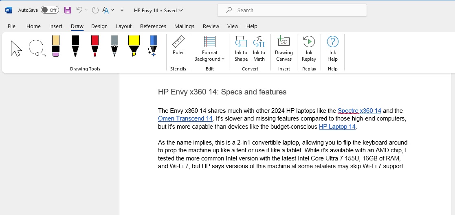Convert with Ink to Shape
Screen dimensions: 455x215
click(241, 48)
